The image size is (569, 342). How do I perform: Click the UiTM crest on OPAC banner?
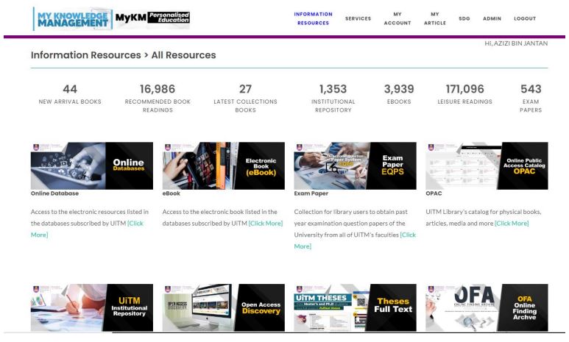(431, 147)
